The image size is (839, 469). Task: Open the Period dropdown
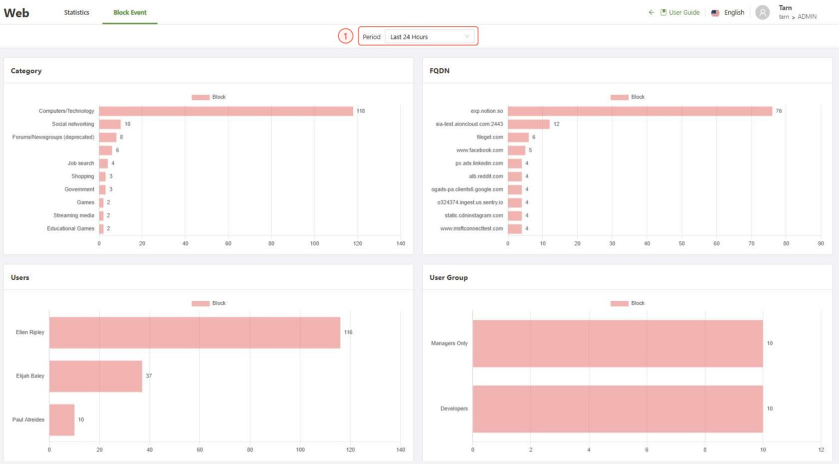(429, 37)
